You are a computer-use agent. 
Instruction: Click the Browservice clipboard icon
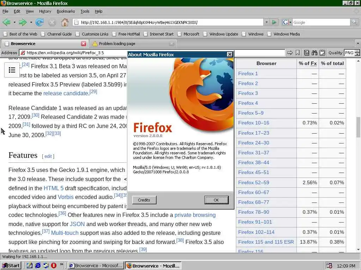(322, 53)
